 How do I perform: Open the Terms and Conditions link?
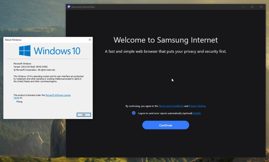[x=171, y=106]
